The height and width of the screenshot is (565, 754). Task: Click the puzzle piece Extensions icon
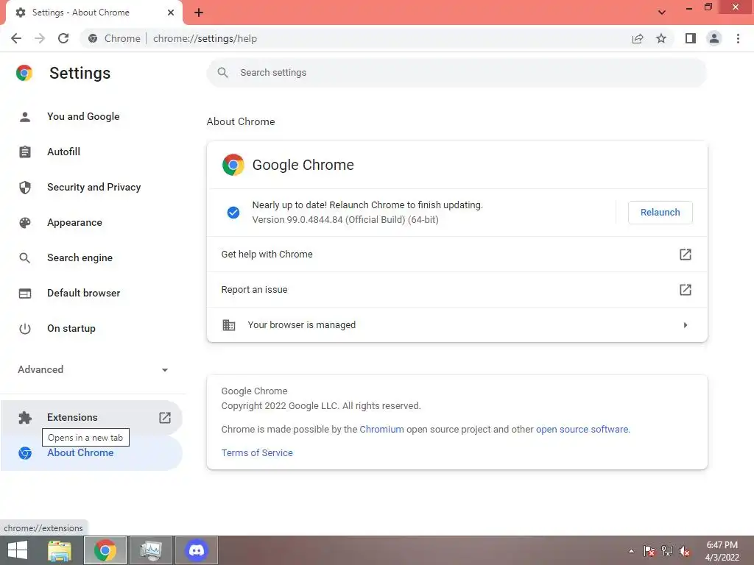[x=24, y=418]
